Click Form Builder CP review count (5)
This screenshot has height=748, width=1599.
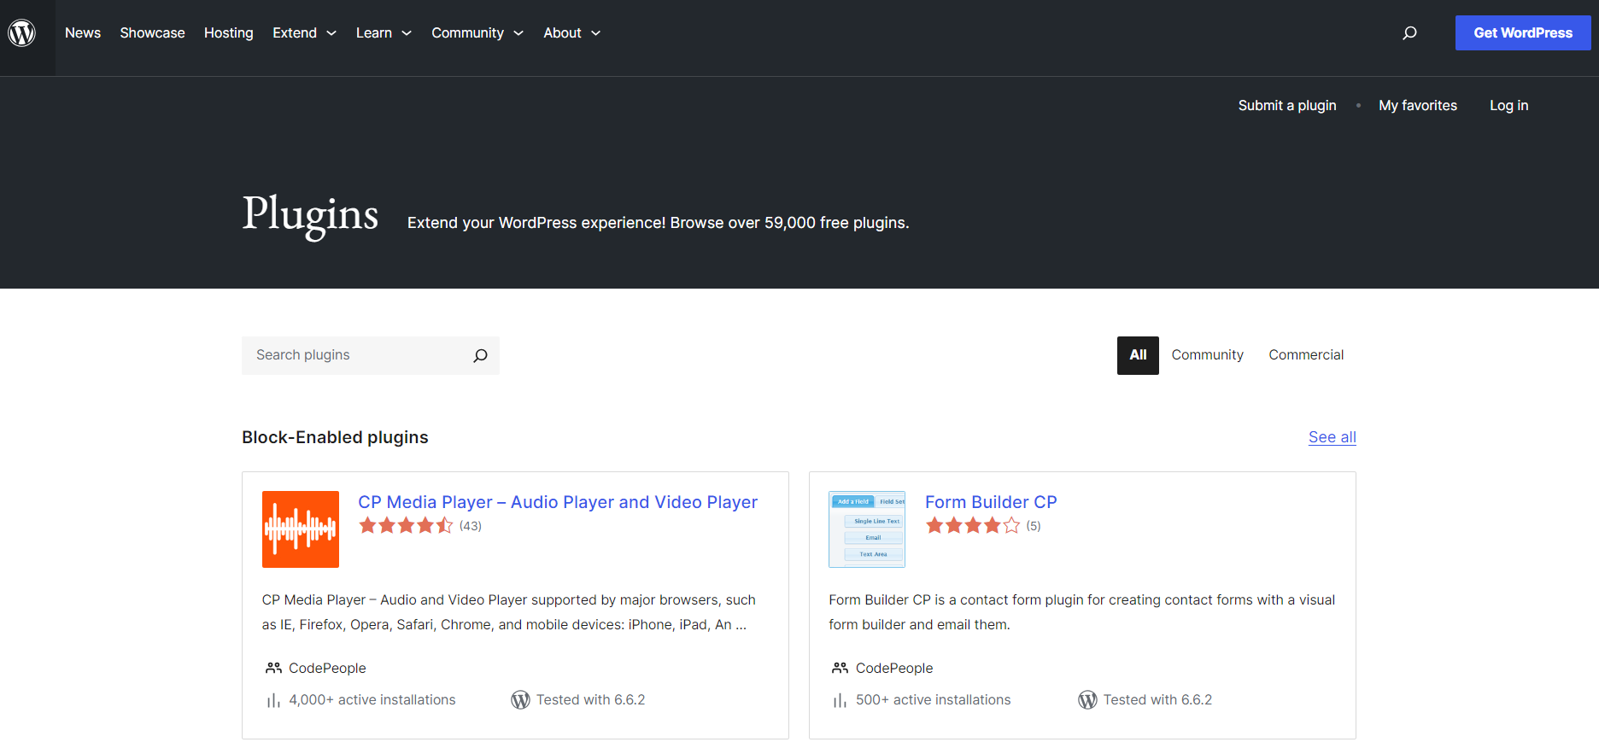click(1034, 526)
